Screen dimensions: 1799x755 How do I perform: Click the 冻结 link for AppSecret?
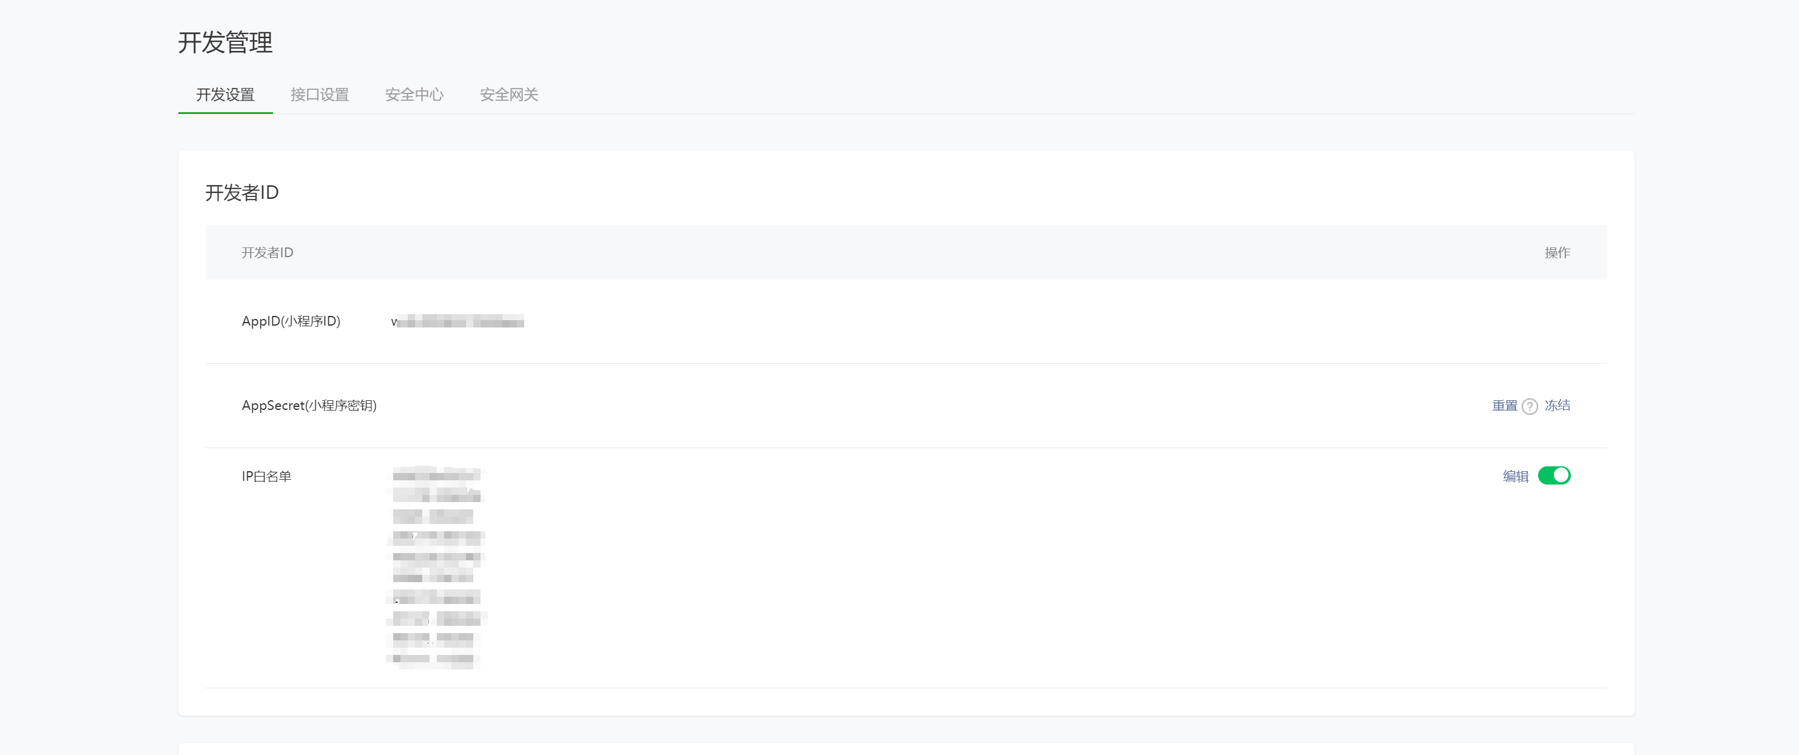point(1558,406)
